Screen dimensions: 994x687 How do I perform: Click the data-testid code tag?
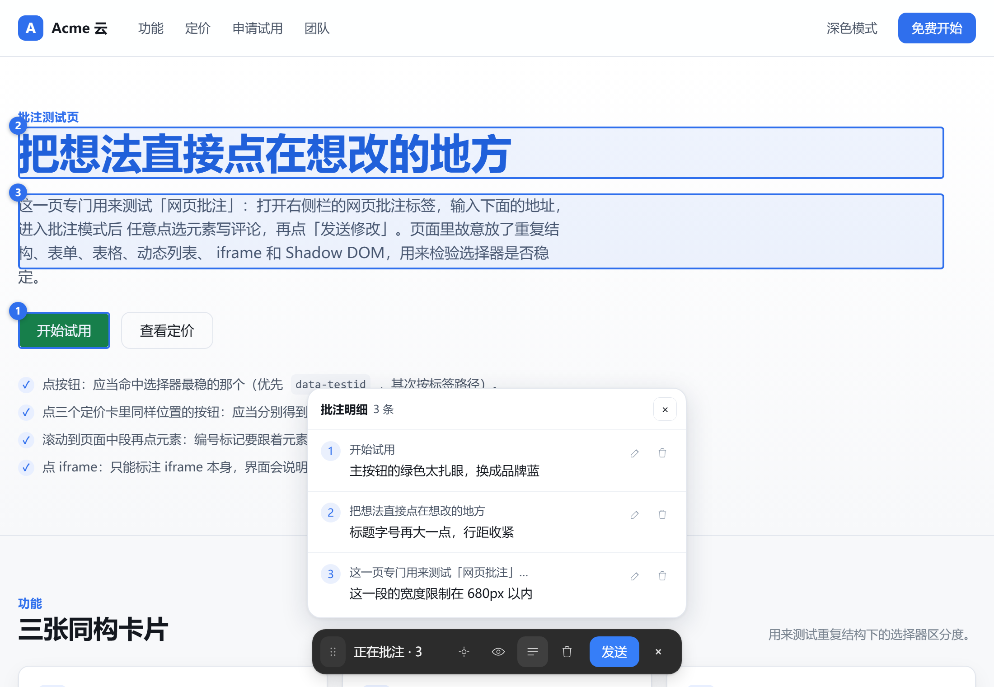pyautogui.click(x=331, y=384)
